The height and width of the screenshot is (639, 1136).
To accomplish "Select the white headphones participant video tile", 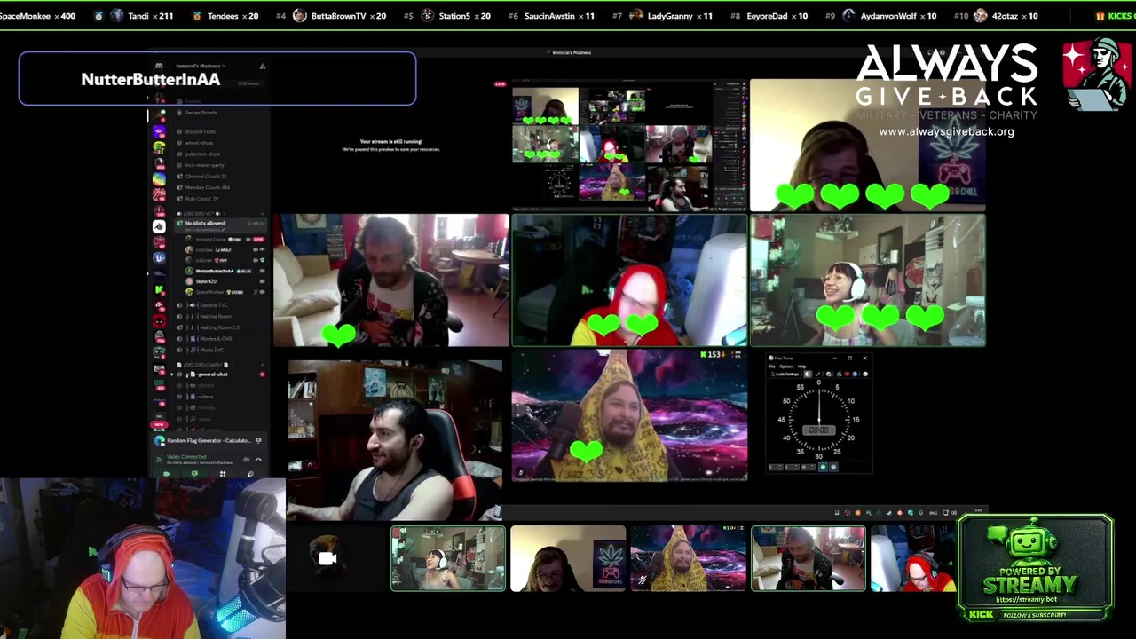I will [x=868, y=280].
